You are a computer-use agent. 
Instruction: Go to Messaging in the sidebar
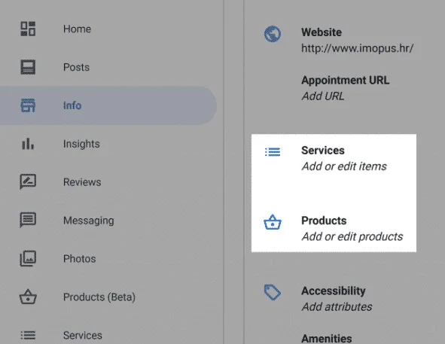(89, 221)
